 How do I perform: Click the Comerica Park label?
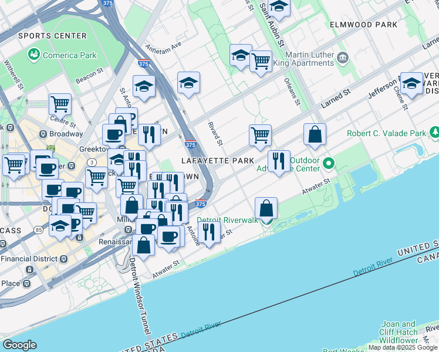70,55
